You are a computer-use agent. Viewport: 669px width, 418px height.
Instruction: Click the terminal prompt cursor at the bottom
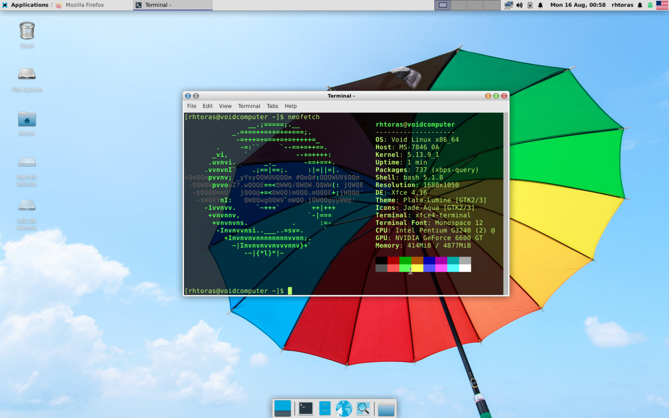(x=290, y=291)
